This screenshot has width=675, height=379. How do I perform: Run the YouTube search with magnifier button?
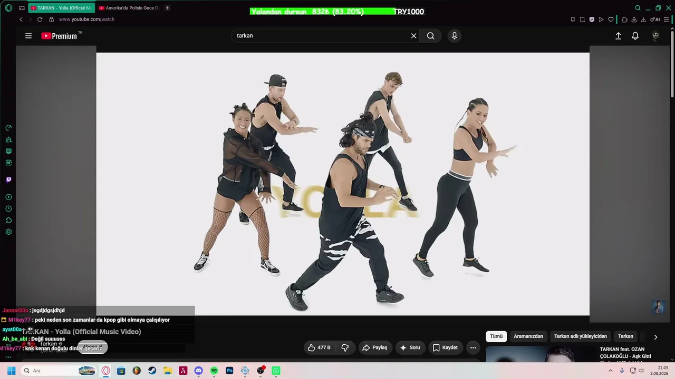[431, 36]
